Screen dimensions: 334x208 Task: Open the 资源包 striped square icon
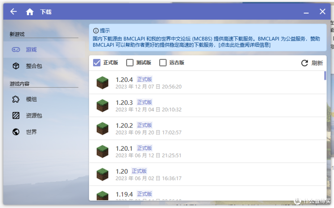[16, 116]
